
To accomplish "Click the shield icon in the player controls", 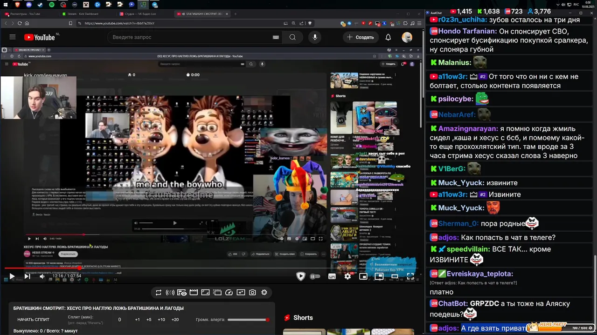I will 301,276.
